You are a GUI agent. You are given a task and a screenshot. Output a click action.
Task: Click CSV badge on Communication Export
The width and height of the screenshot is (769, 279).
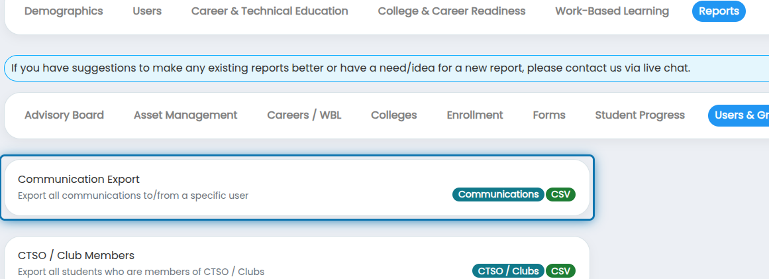pos(560,194)
